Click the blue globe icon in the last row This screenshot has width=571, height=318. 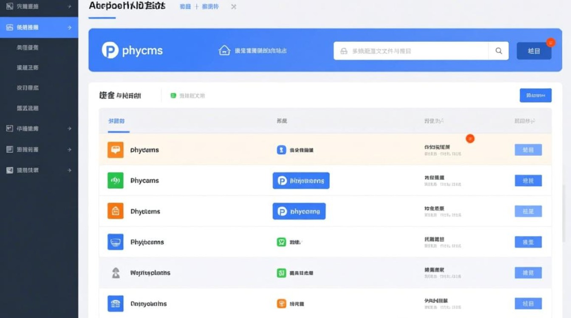[116, 304]
